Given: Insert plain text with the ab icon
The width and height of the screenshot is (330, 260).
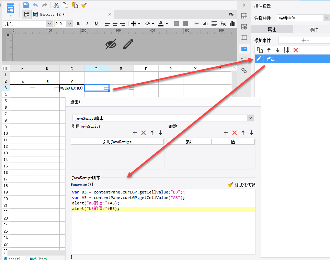Looking at the screenshot, I should [205, 24].
